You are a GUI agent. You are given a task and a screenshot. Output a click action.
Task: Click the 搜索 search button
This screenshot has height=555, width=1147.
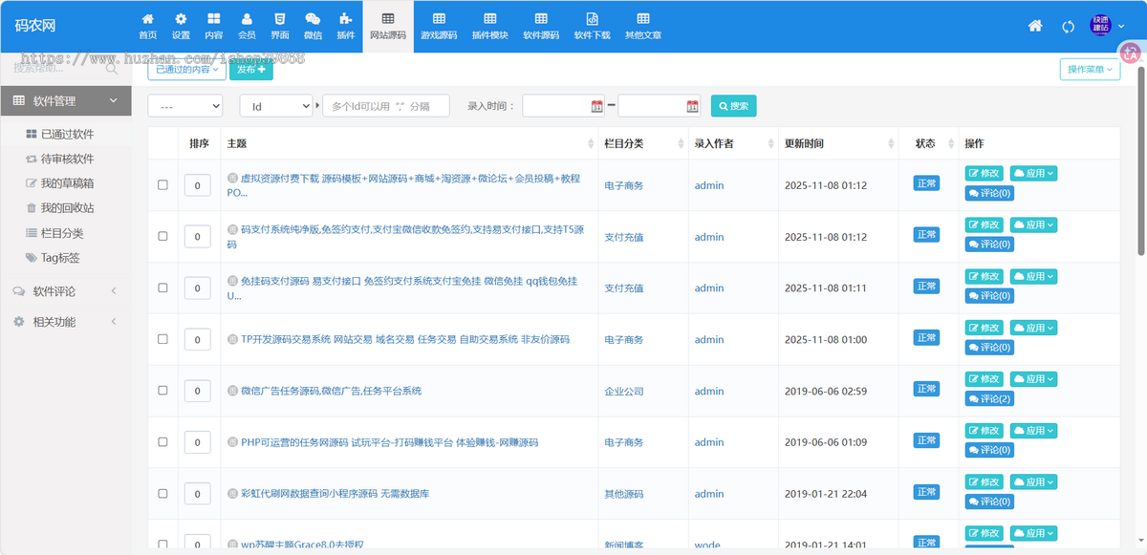(x=734, y=106)
